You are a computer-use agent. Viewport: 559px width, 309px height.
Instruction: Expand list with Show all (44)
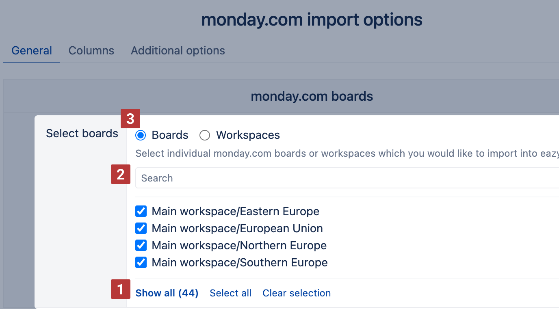167,293
